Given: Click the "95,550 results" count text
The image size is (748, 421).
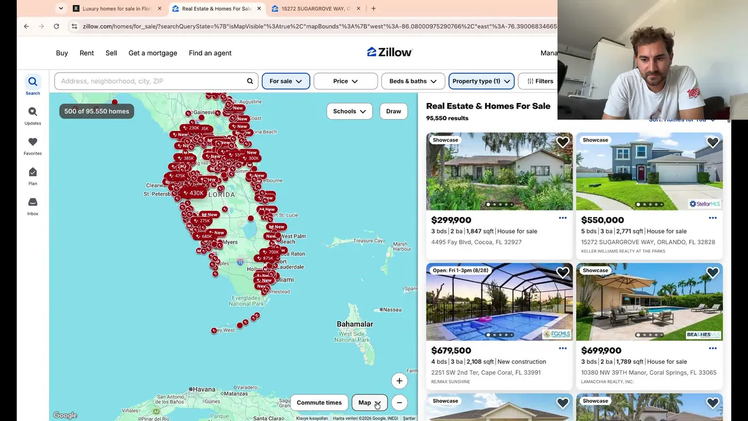Looking at the screenshot, I should coord(447,118).
